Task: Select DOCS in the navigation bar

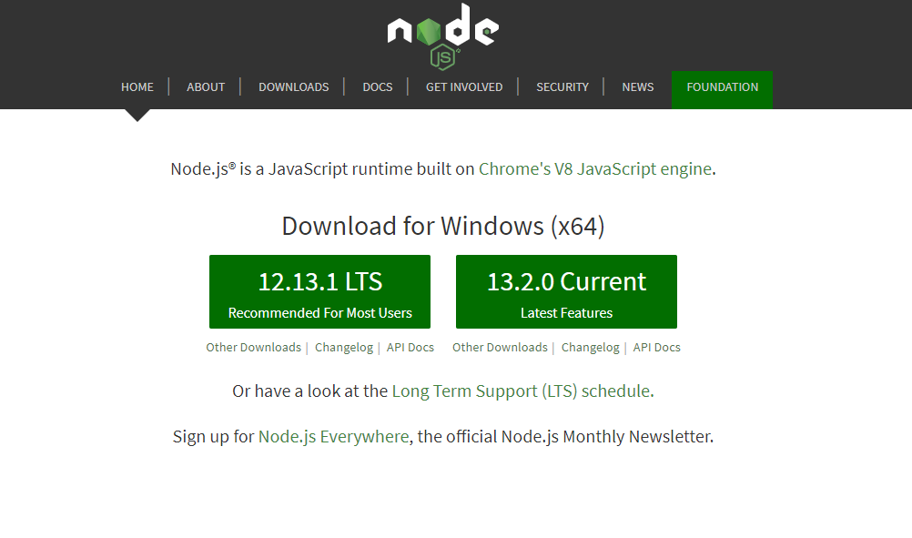Action: (378, 87)
